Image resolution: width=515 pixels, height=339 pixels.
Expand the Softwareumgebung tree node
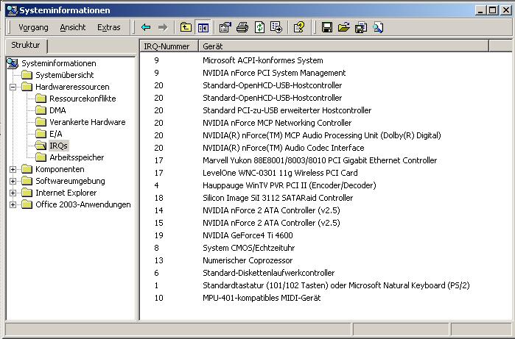click(x=13, y=181)
